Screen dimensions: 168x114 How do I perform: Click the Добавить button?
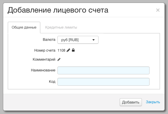point(131,102)
